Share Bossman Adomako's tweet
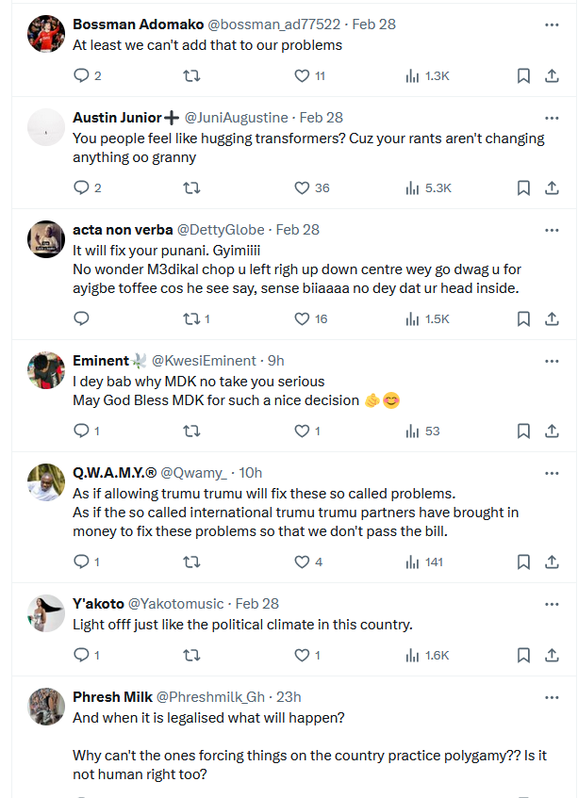Image resolution: width=578 pixels, height=798 pixels. pos(553,75)
